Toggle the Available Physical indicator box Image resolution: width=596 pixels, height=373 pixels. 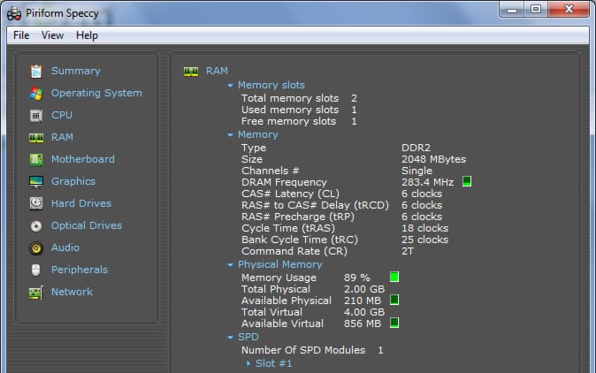[394, 301]
